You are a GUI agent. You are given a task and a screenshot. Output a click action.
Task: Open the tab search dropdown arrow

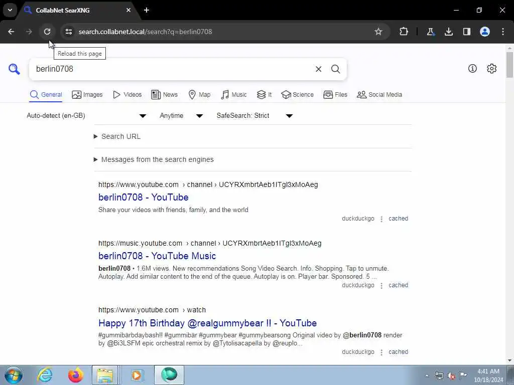click(10, 10)
